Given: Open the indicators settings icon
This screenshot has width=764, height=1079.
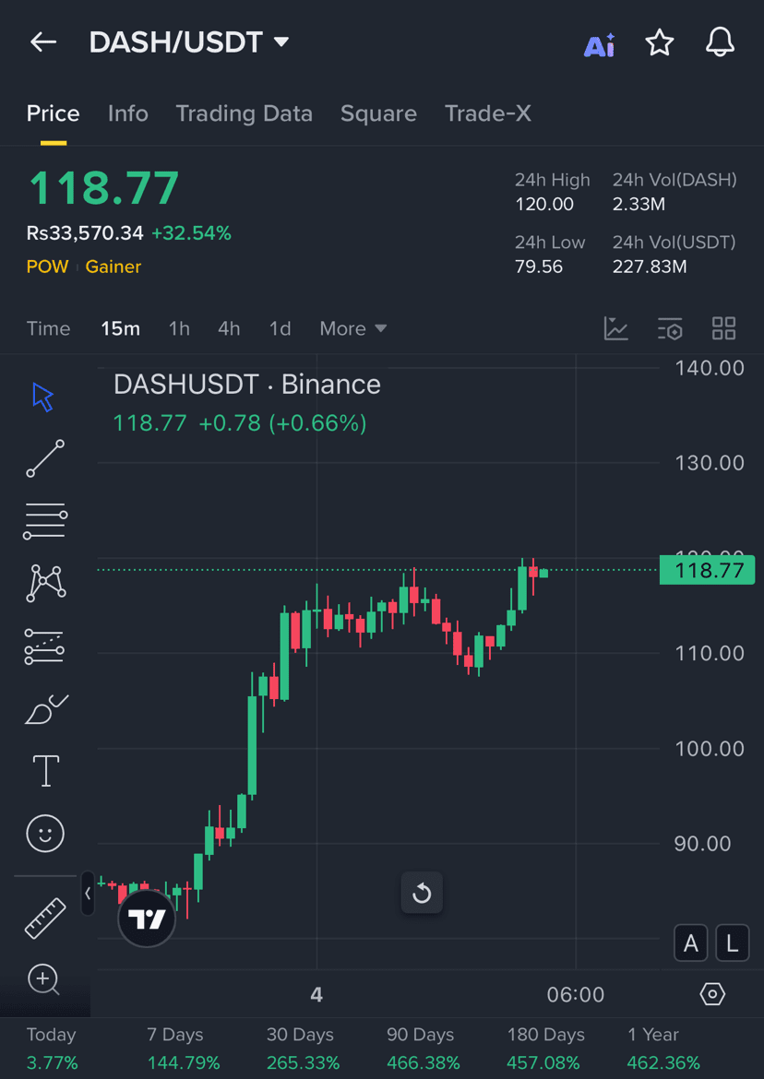Looking at the screenshot, I should pos(670,329).
